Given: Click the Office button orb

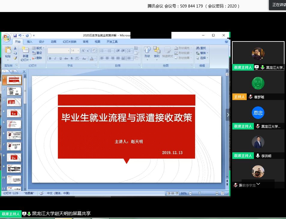Looking at the screenshot, I should click(x=7, y=38).
